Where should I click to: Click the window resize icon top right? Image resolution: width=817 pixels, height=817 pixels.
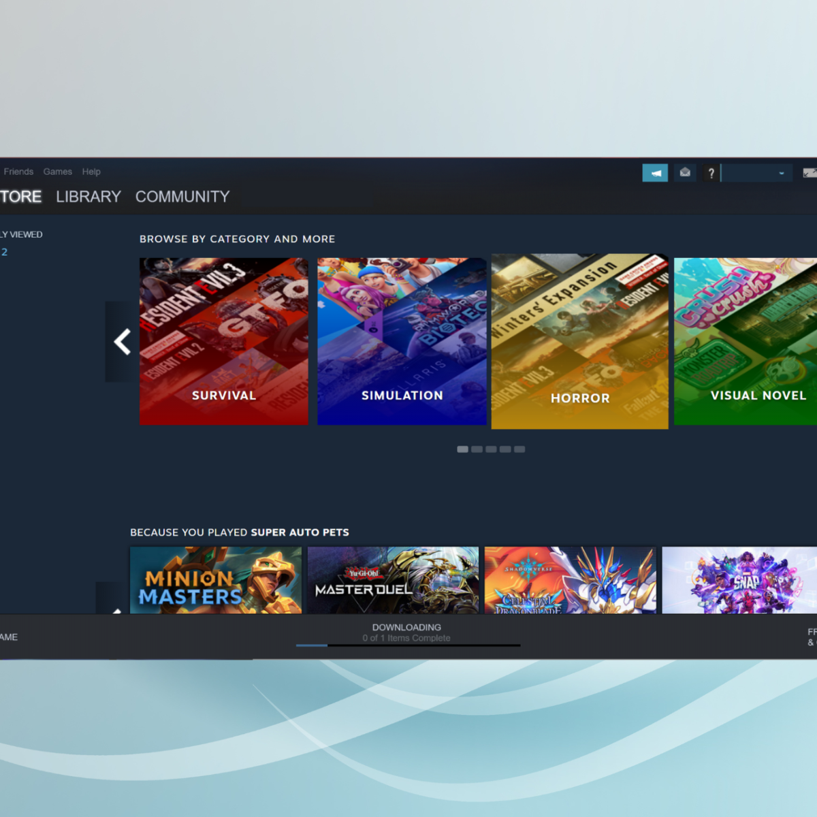[x=810, y=173]
